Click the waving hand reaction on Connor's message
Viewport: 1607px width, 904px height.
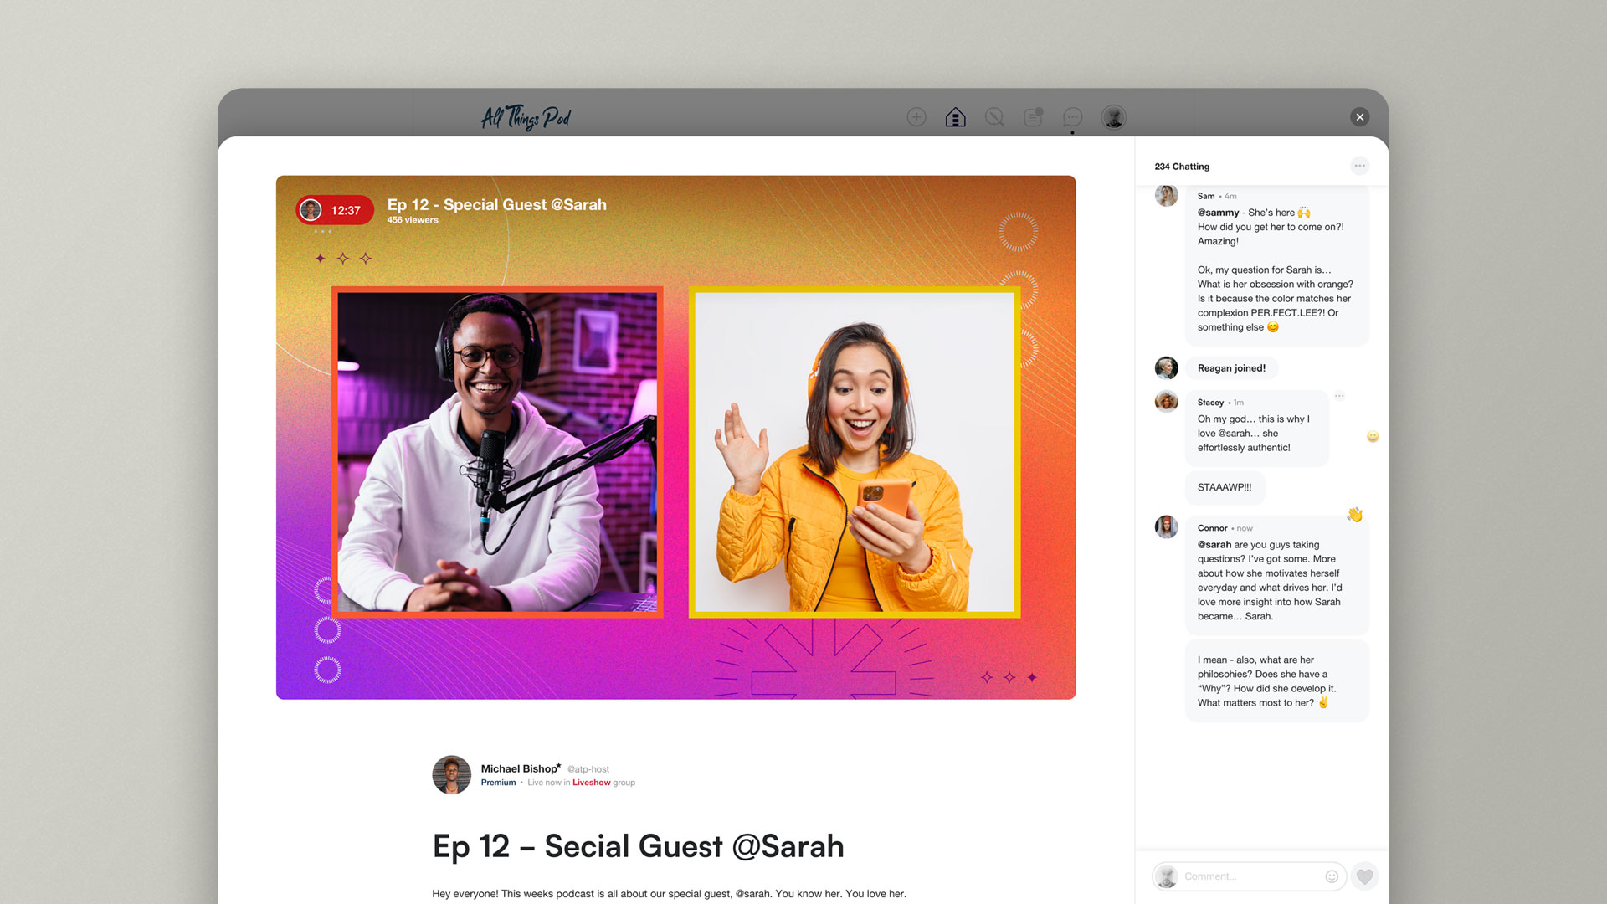pyautogui.click(x=1354, y=515)
